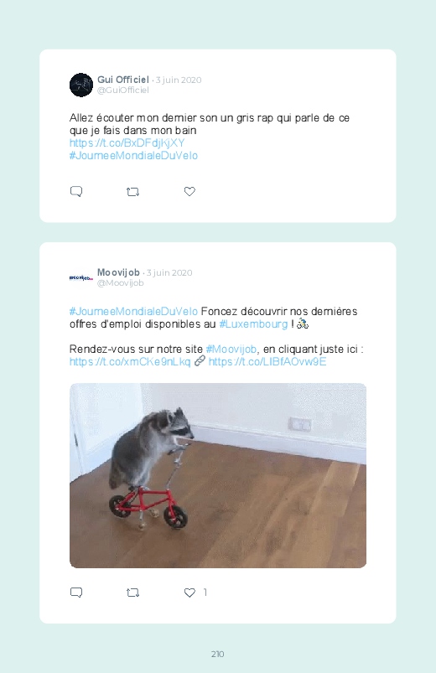Click the Gui Officiel display name
436x673 pixels.
point(123,80)
